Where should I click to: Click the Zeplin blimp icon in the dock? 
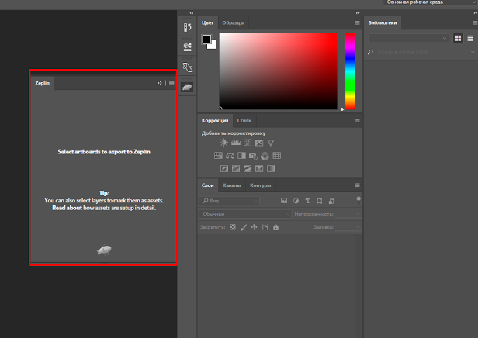pos(187,88)
